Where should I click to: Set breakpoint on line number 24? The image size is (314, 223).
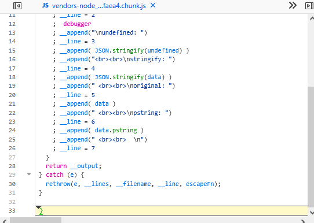pos(12,130)
